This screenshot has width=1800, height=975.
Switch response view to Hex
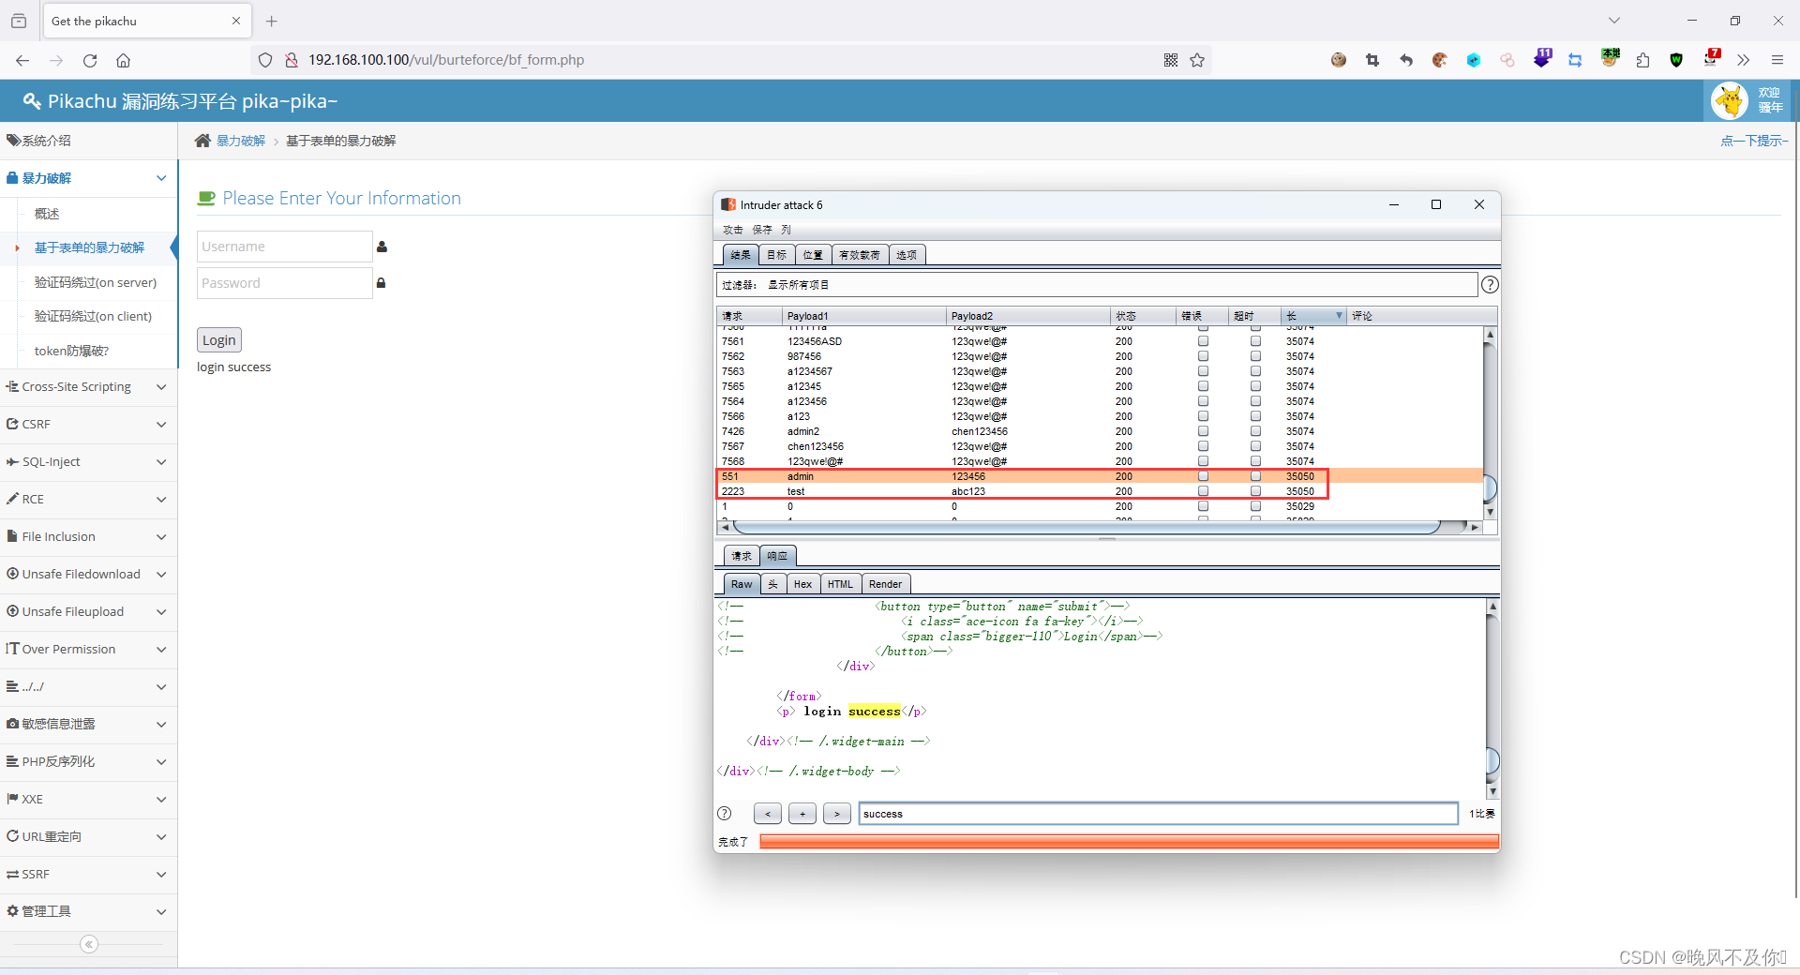click(802, 584)
